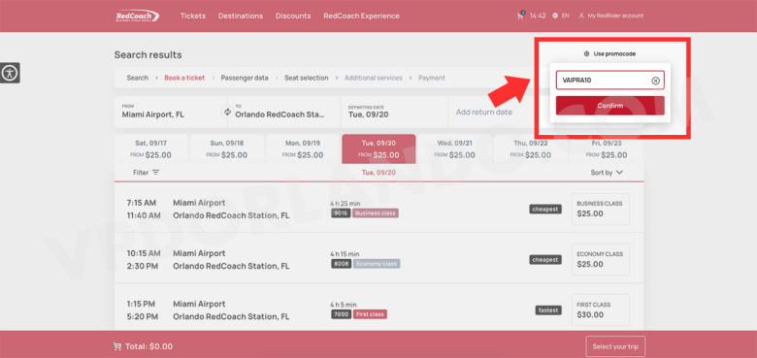Open the shopping cart icon in header
Viewport: 757px width, 358px height.
tap(520, 16)
